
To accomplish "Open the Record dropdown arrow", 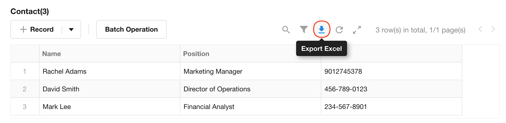I will click(71, 29).
